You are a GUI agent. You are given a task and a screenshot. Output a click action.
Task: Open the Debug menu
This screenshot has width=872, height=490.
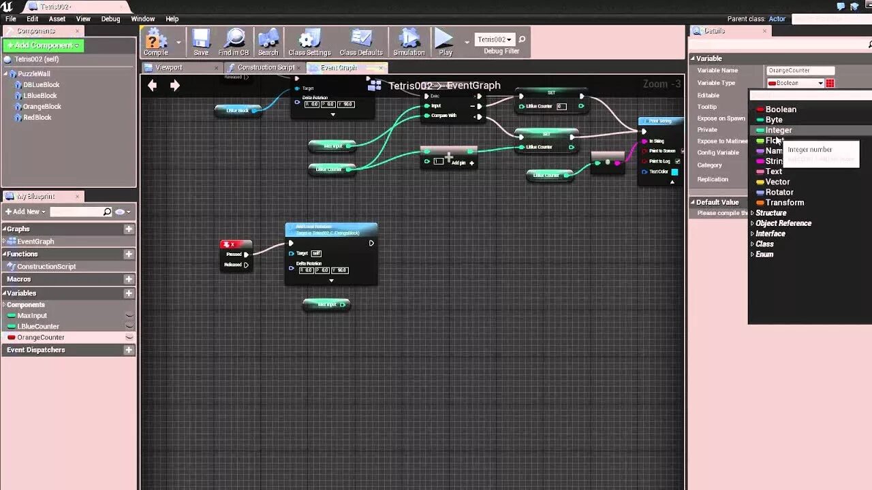point(110,19)
